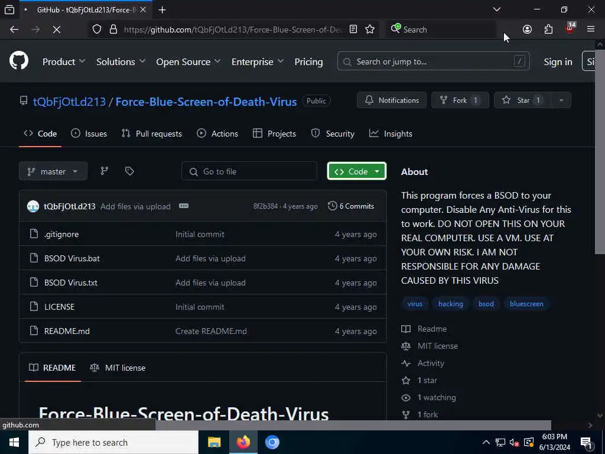Switch to Pull requests tab
The height and width of the screenshot is (454, 605).
(152, 134)
